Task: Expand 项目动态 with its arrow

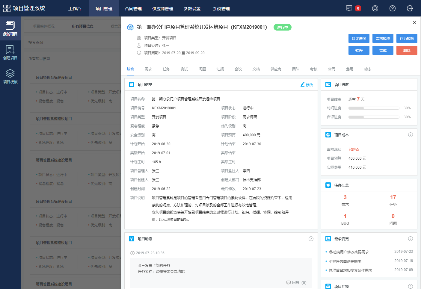Action: point(311,239)
